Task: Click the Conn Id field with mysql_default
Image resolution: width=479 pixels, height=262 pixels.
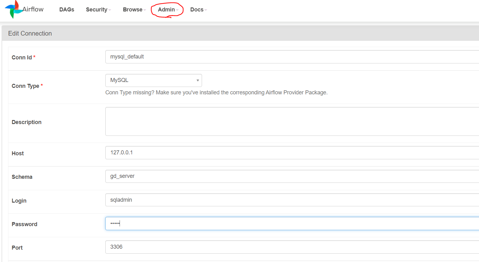Action: (x=292, y=57)
